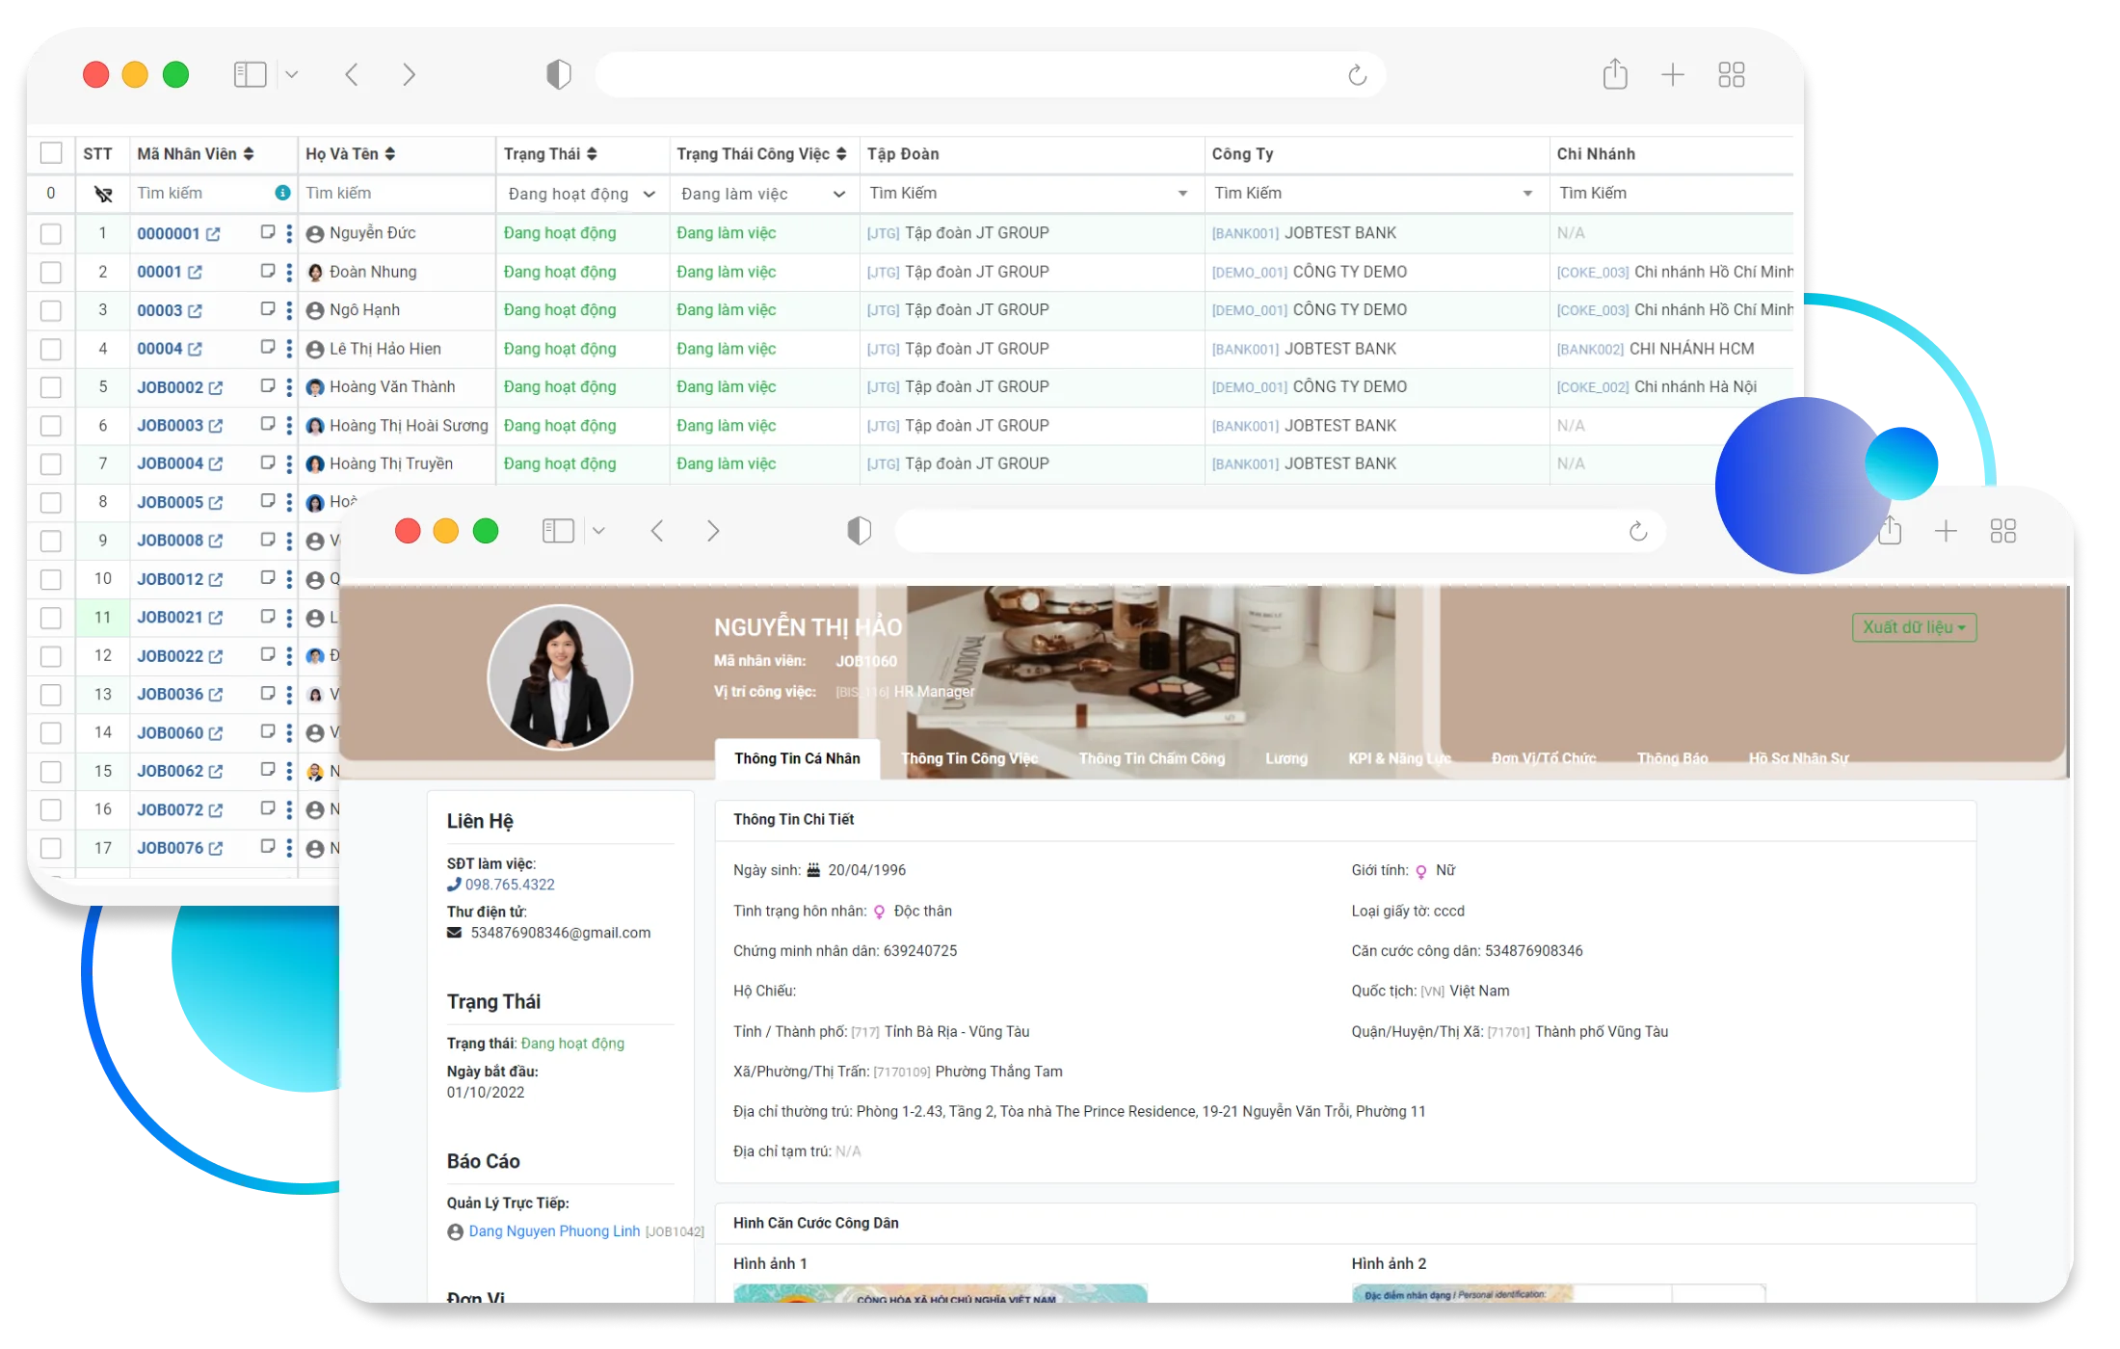This screenshot has width=2120, height=1349.
Task: Check the box for row 14 JOB0060
Action: (51, 733)
